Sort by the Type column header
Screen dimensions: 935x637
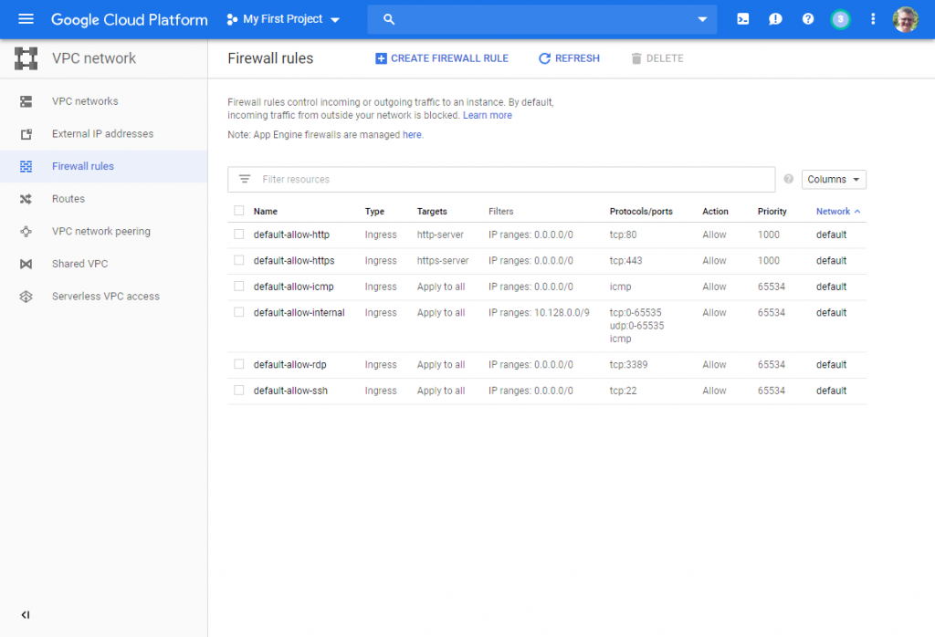click(374, 212)
